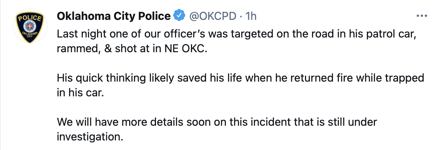
Task: Click the short line "in his car."
Action: tap(80, 93)
